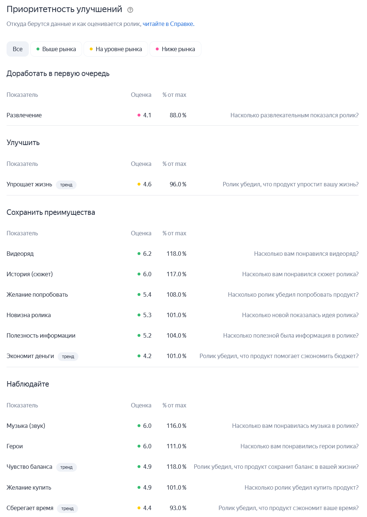This screenshot has width=367, height=517.
Task: Click '% от max' header under Наблюдайте
Action: click(x=174, y=406)
